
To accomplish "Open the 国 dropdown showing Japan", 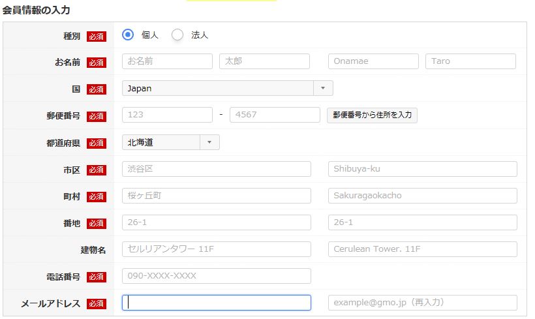I will click(x=228, y=88).
